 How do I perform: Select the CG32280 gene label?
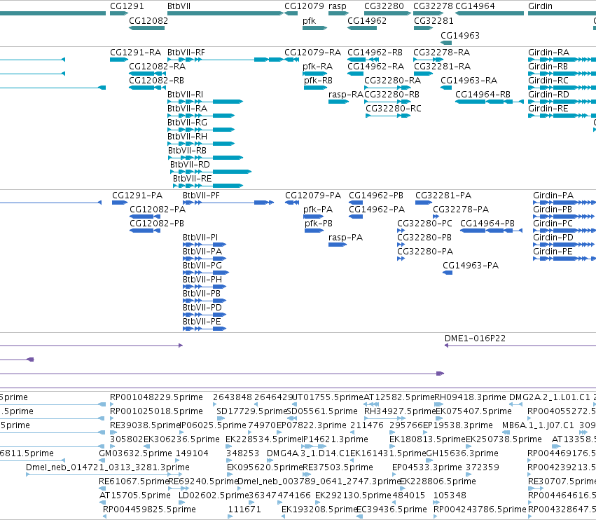(384, 6)
